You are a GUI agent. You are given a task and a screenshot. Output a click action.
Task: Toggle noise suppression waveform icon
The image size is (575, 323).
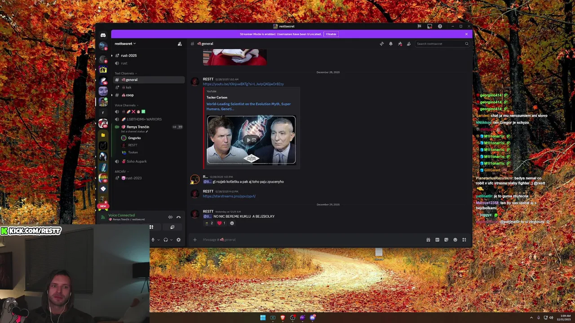[x=170, y=217]
